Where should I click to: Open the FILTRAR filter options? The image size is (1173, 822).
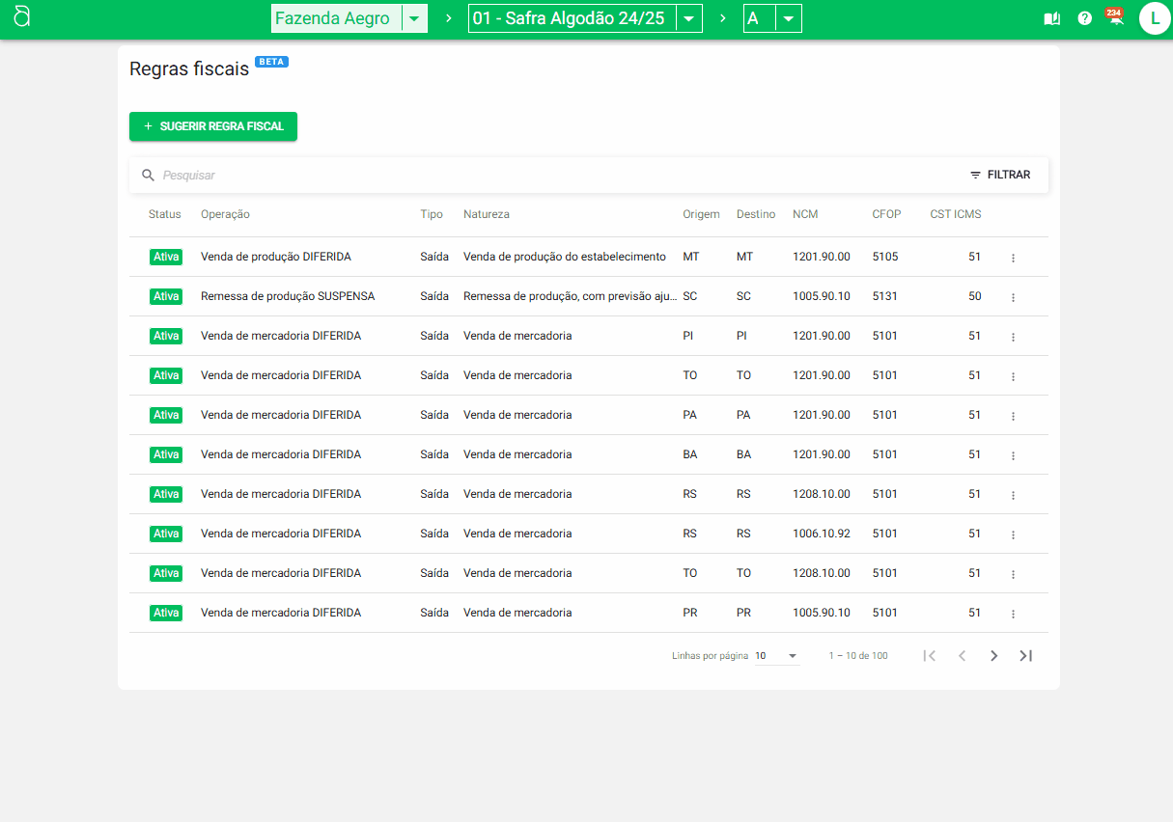tap(1000, 175)
